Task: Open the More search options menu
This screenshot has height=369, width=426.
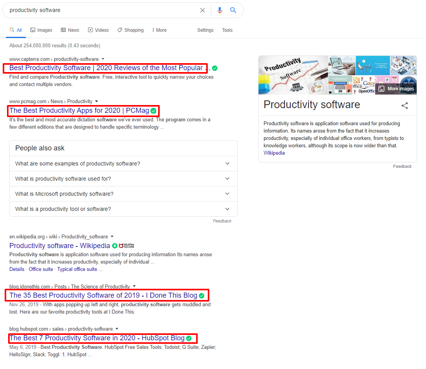Action: [159, 30]
